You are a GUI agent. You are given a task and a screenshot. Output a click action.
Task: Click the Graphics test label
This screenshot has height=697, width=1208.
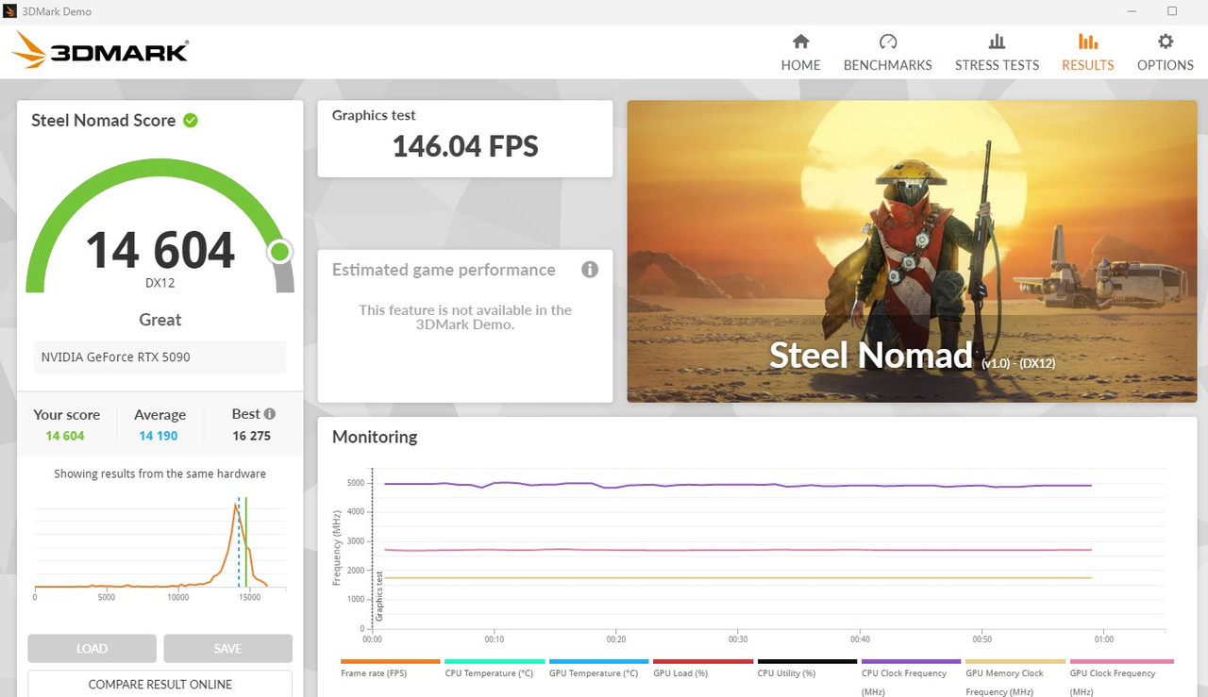click(x=374, y=115)
